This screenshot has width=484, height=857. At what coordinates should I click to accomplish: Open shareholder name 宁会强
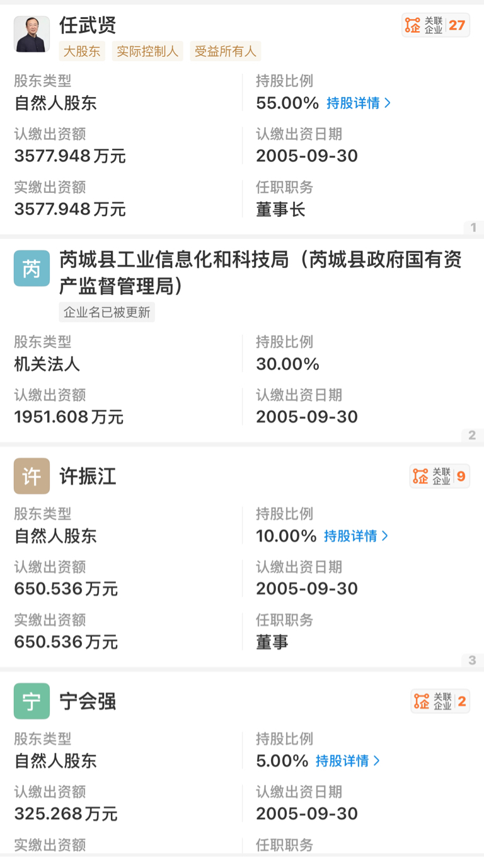pyautogui.click(x=88, y=701)
